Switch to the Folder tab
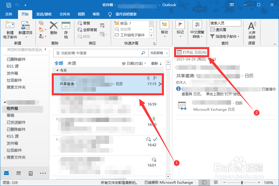The width and height of the screenshot is (279, 186). coord(65,14)
